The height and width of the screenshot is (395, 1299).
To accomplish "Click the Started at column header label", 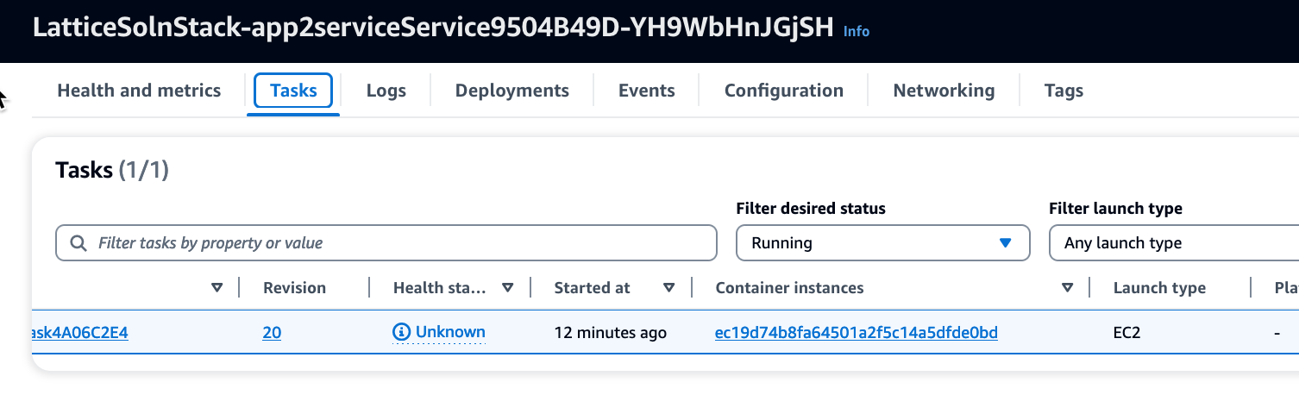I will point(592,288).
